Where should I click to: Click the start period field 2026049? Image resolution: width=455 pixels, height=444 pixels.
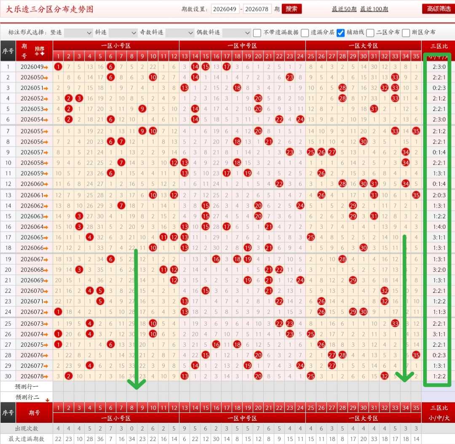coord(225,9)
